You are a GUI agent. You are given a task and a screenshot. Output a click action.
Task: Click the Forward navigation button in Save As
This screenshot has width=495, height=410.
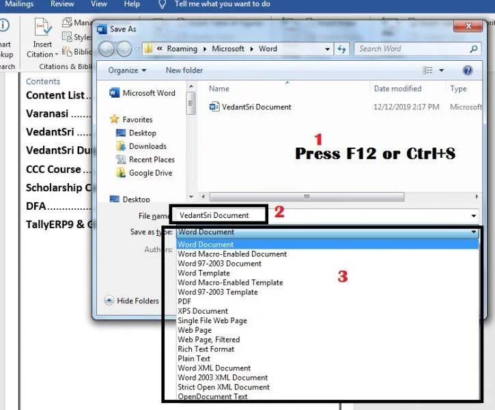(x=124, y=49)
